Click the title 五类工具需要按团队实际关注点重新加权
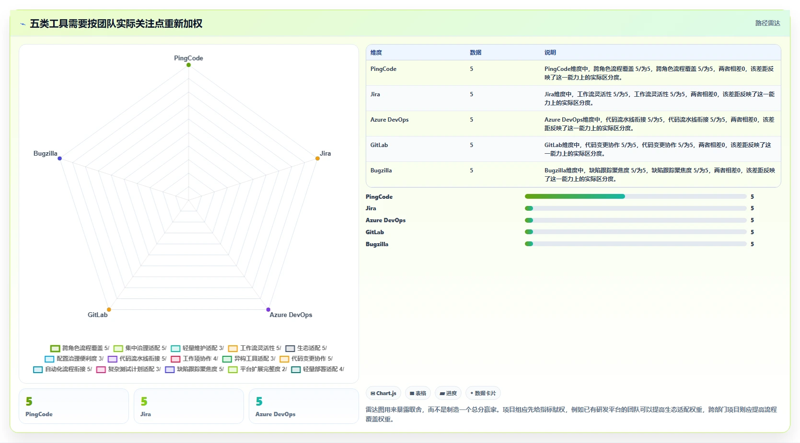The width and height of the screenshot is (800, 443). [x=116, y=24]
